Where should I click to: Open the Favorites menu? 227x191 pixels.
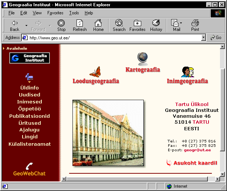tap(55, 13)
